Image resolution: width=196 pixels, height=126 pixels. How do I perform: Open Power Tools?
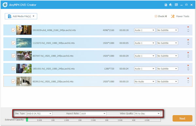[180, 16]
